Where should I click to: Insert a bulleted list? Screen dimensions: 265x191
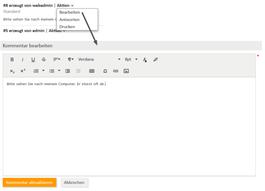tap(52, 71)
